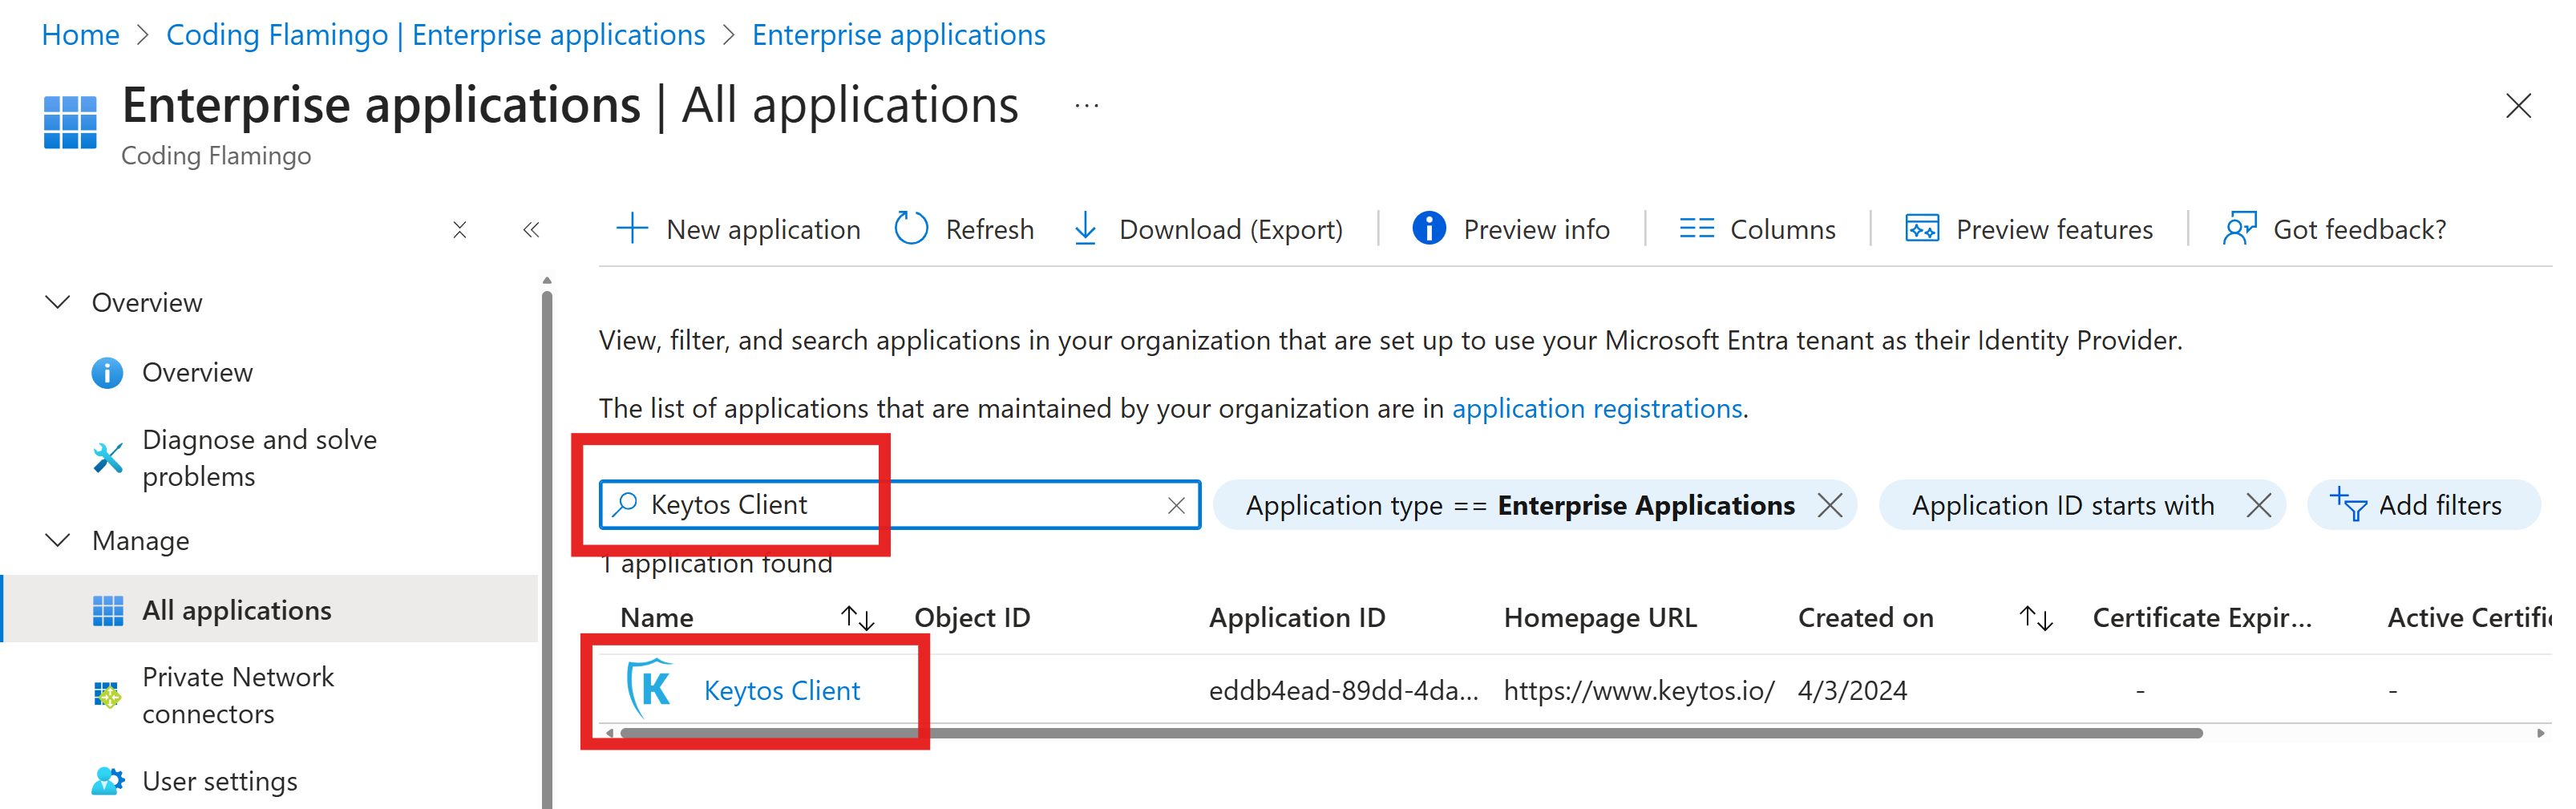This screenshot has width=2576, height=809.
Task: Clear the Keytos Client search text
Action: (x=1175, y=505)
